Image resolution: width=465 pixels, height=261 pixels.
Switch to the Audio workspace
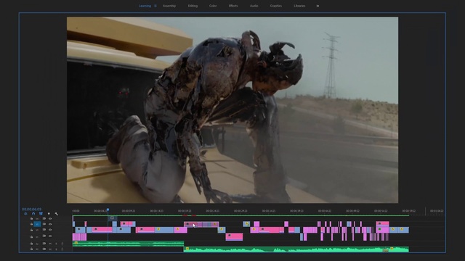[x=254, y=6]
